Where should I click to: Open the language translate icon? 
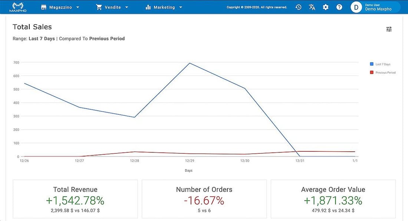pos(312,7)
